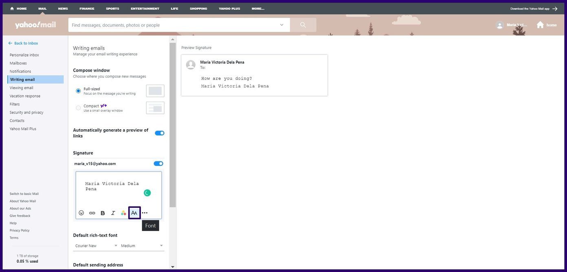Open Notifications settings
Screen dimensions: 567x272
(x=20, y=71)
